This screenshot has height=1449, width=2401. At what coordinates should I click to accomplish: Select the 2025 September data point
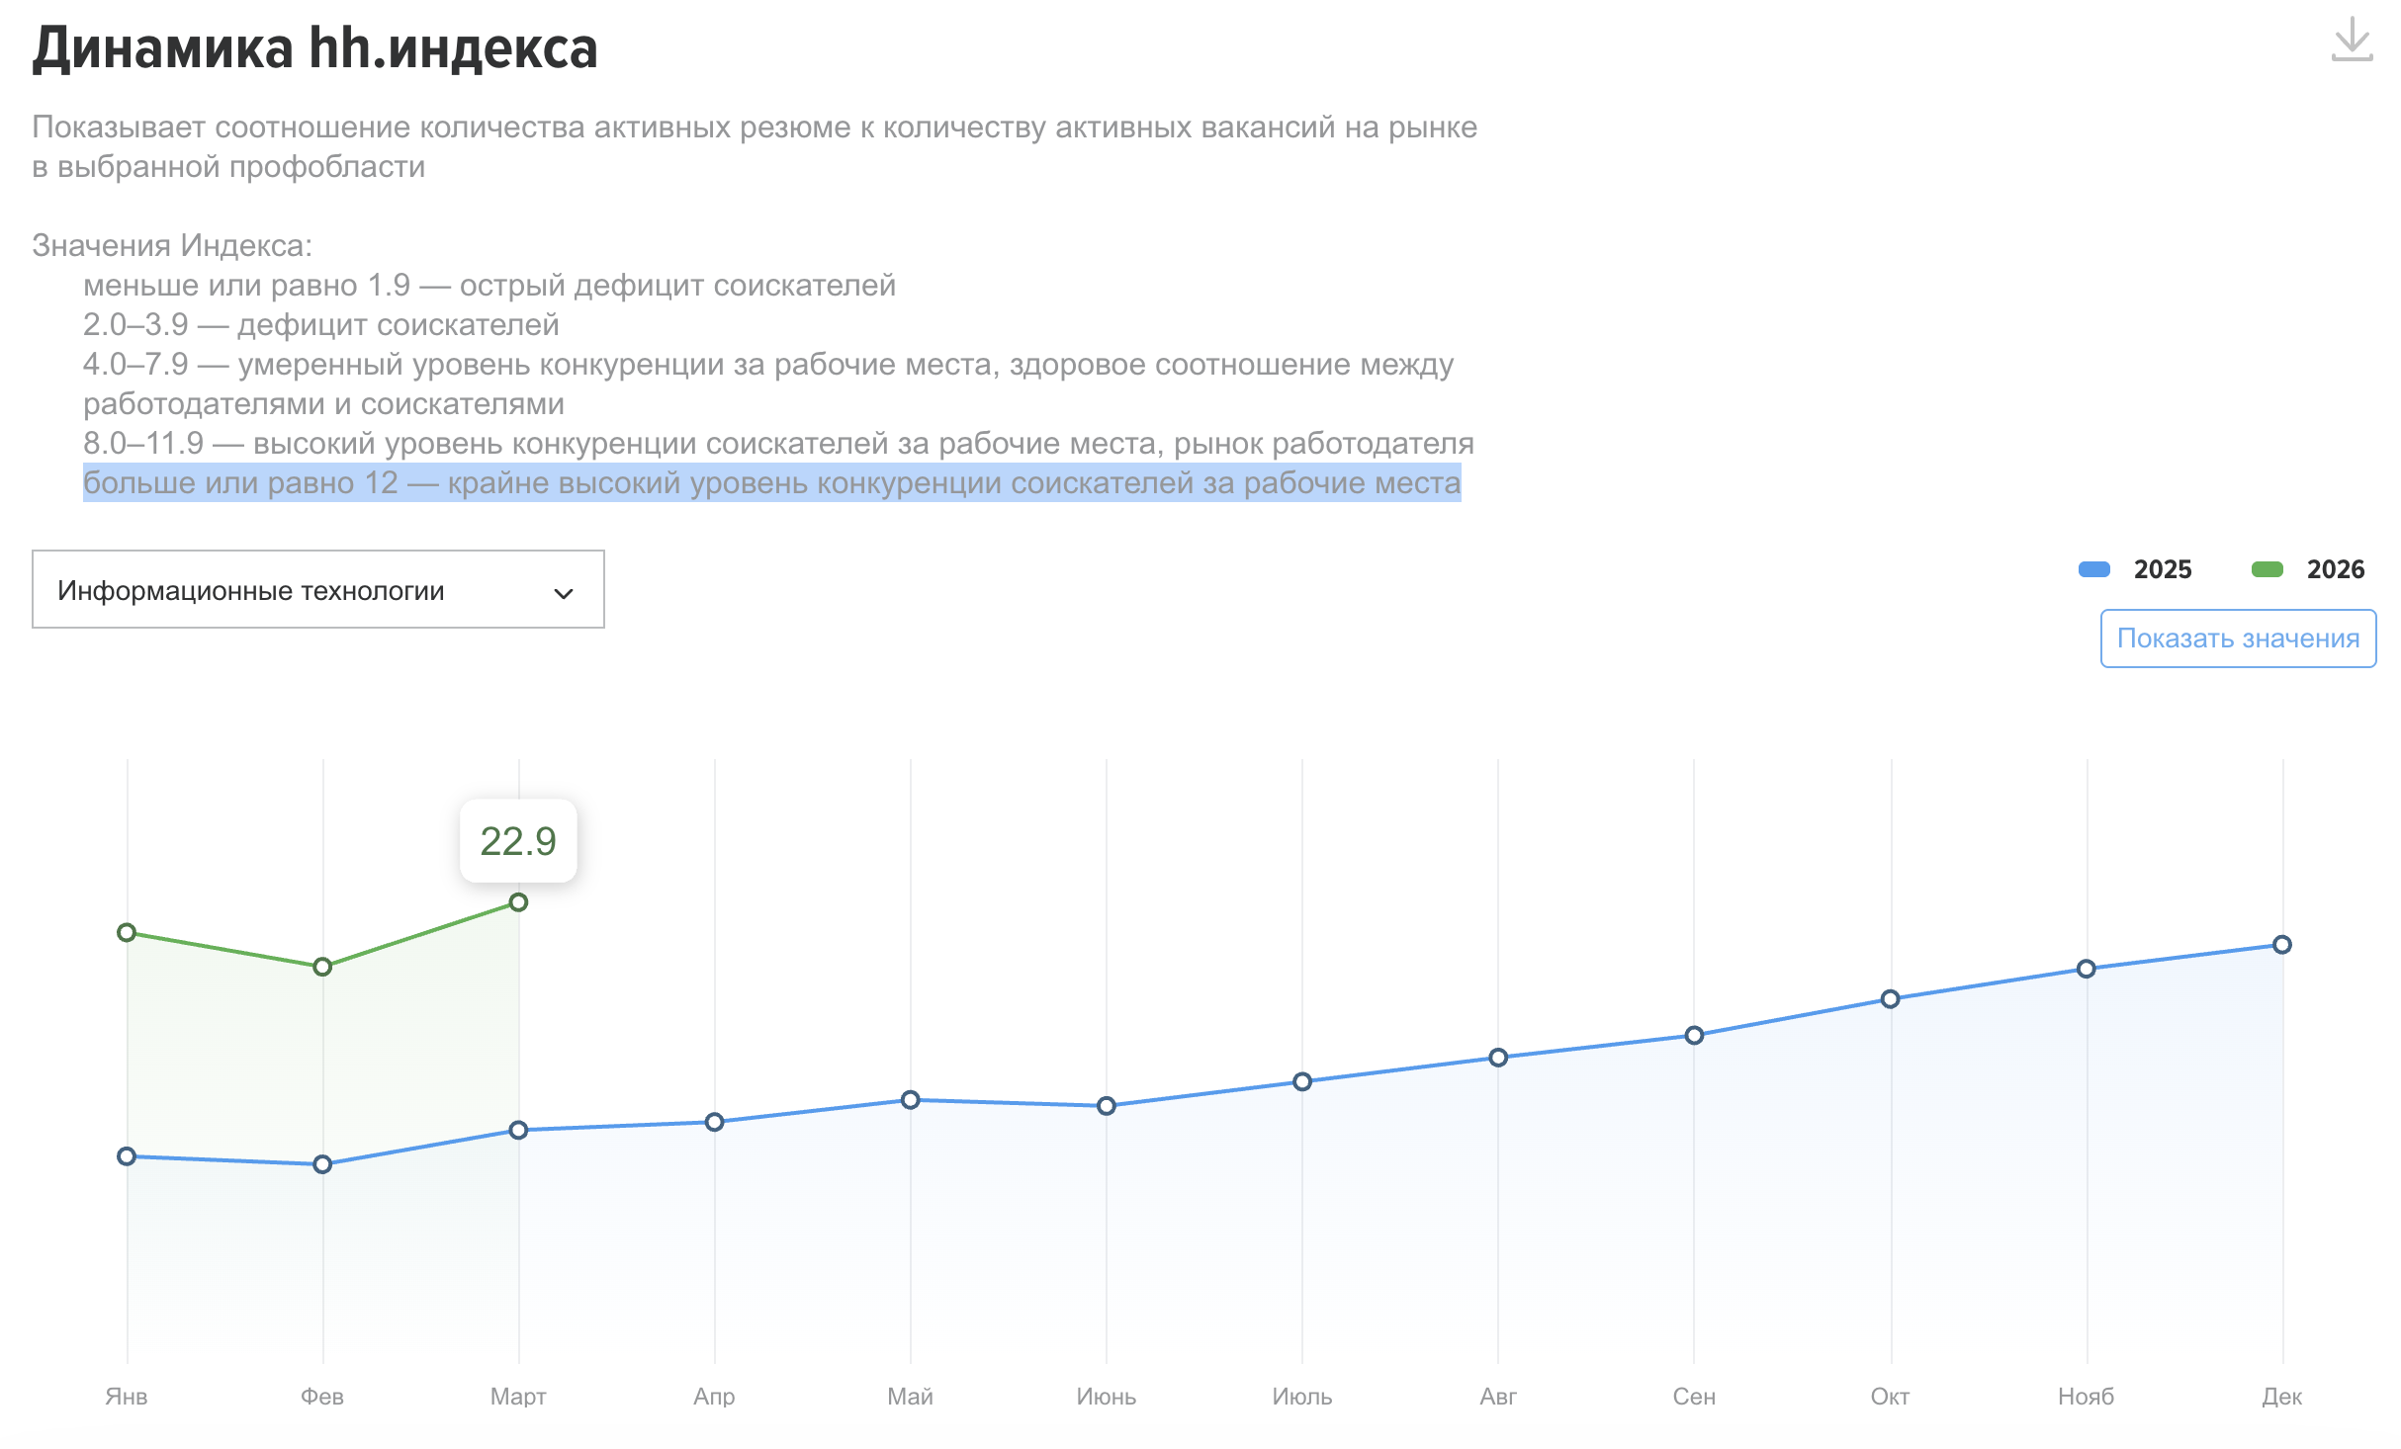click(x=1694, y=1036)
